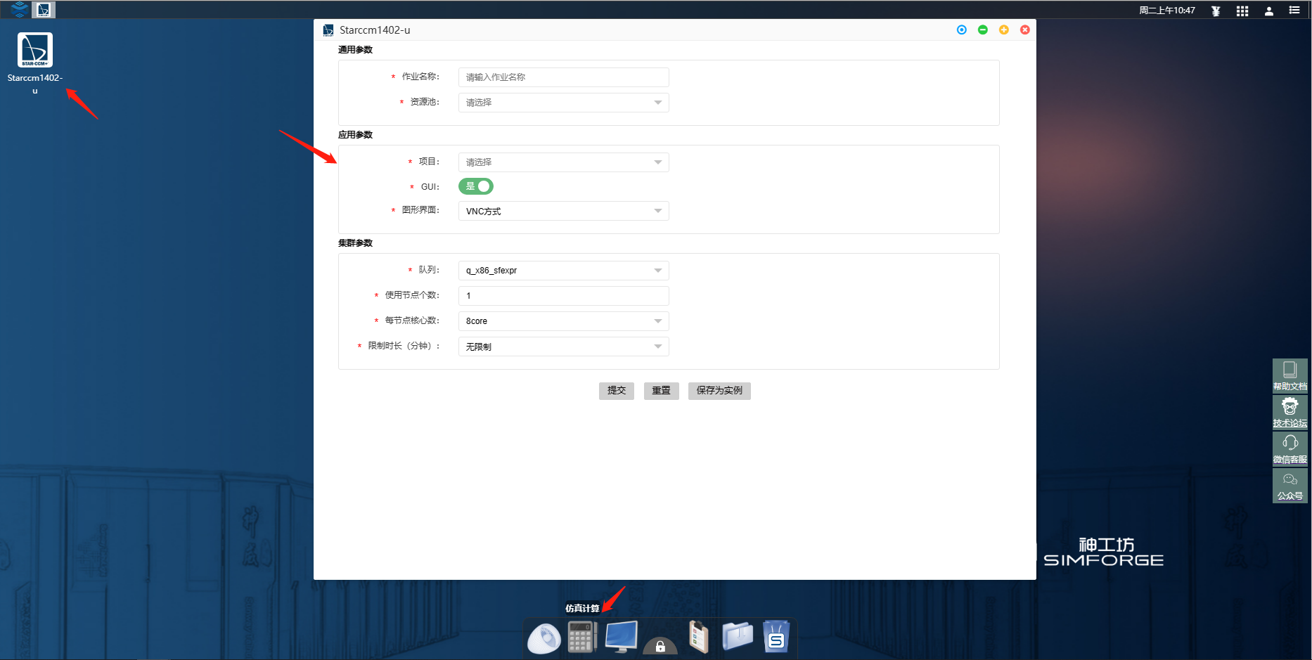
Task: Open 公众号 official account side button
Action: pyautogui.click(x=1290, y=486)
